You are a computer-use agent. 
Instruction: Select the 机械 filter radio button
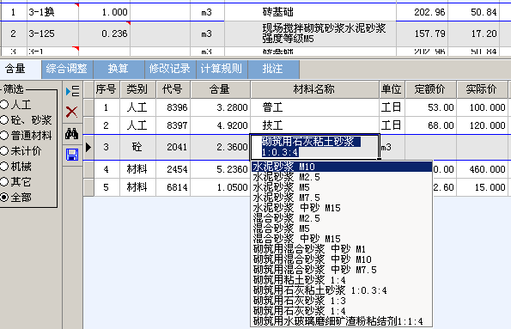click(x=4, y=167)
